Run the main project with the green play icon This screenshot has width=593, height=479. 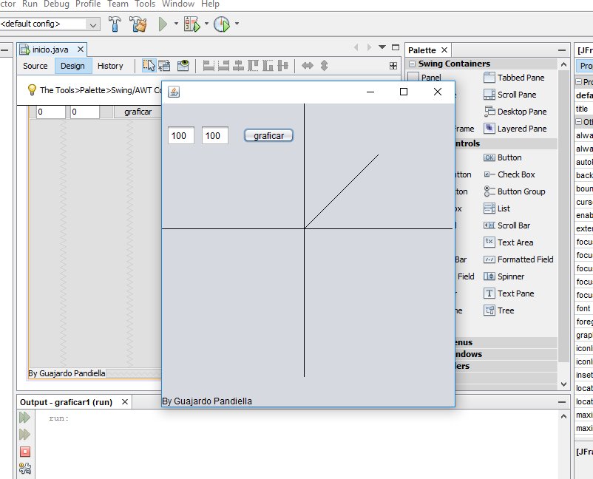coord(162,23)
